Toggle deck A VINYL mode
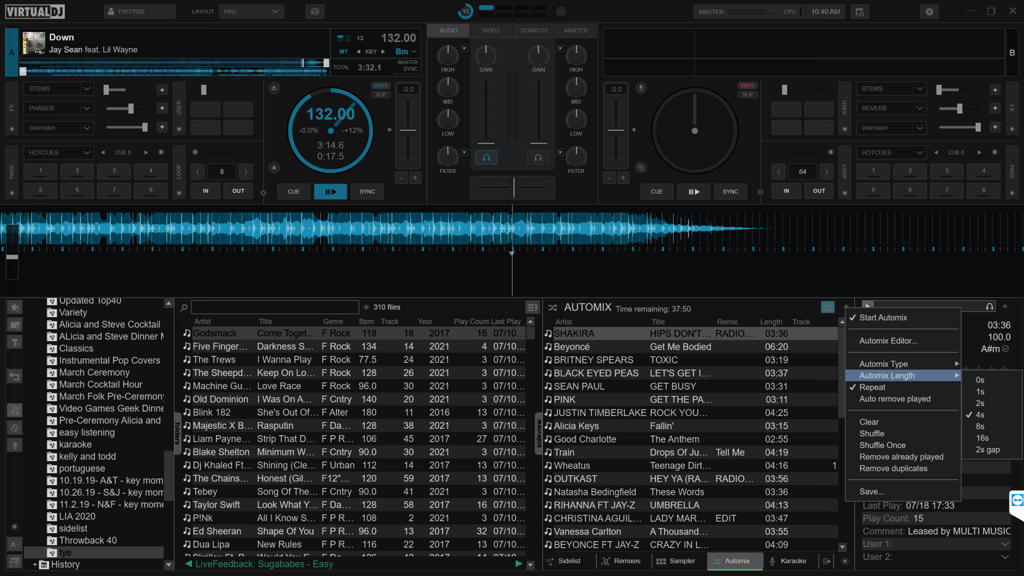Image resolution: width=1024 pixels, height=576 pixels. pyautogui.click(x=380, y=86)
